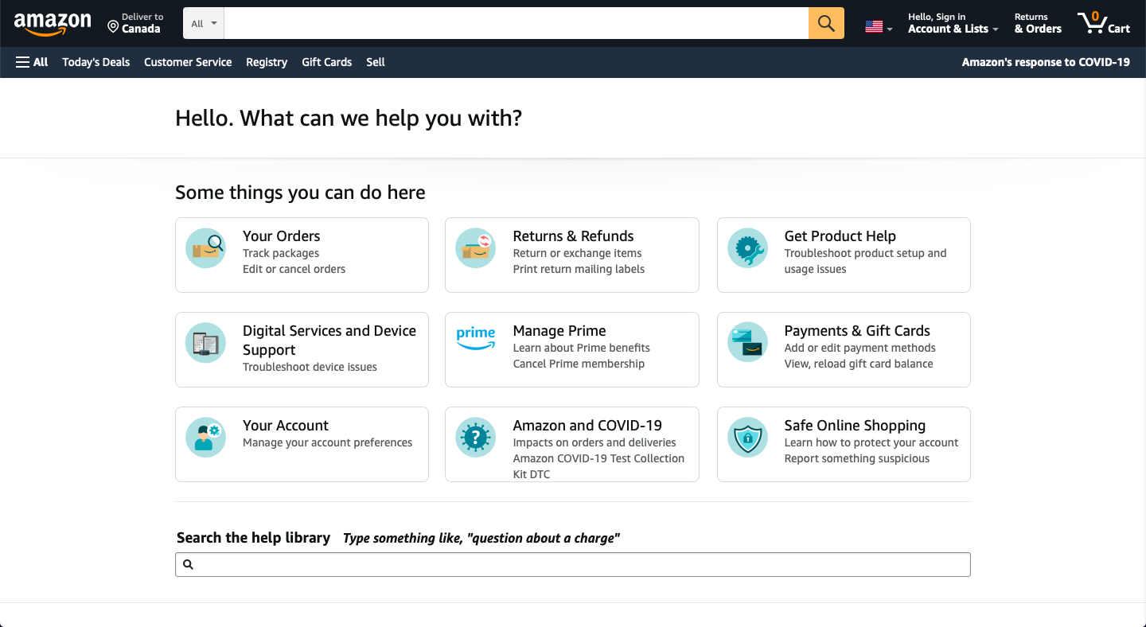Open the shopping cart icon
This screenshot has width=1146, height=627.
click(1092, 23)
